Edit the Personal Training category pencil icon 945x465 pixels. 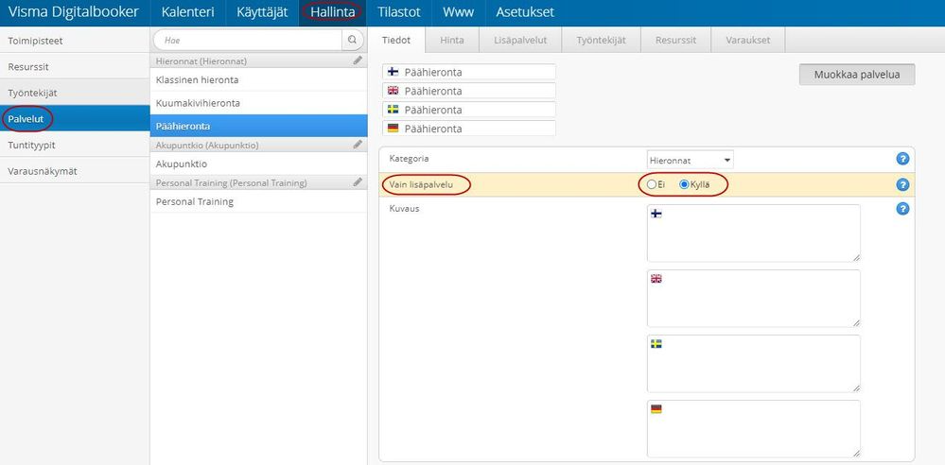click(358, 181)
